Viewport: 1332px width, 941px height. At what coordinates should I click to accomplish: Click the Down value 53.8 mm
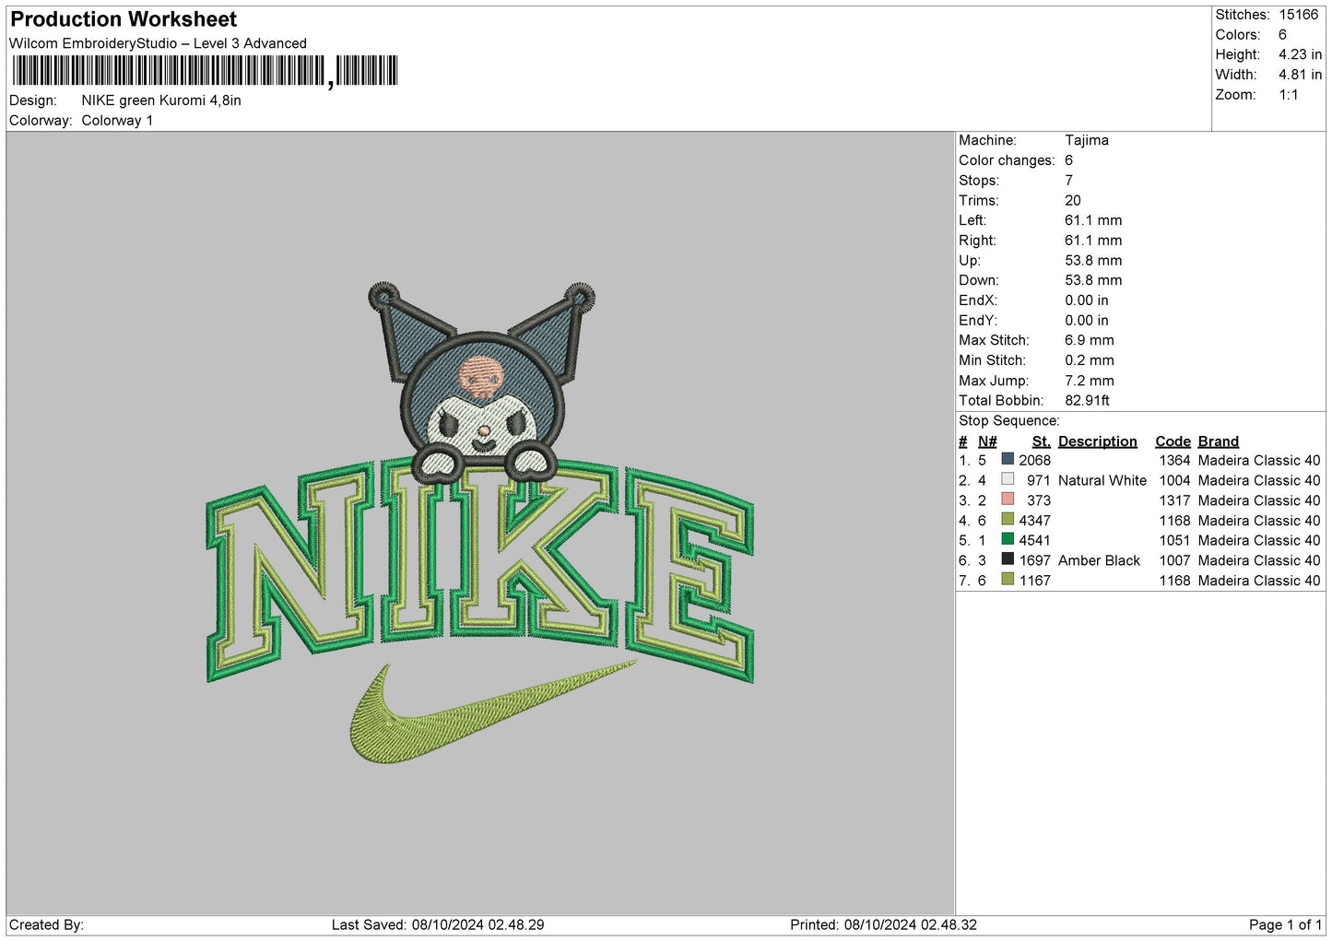pos(1093,280)
